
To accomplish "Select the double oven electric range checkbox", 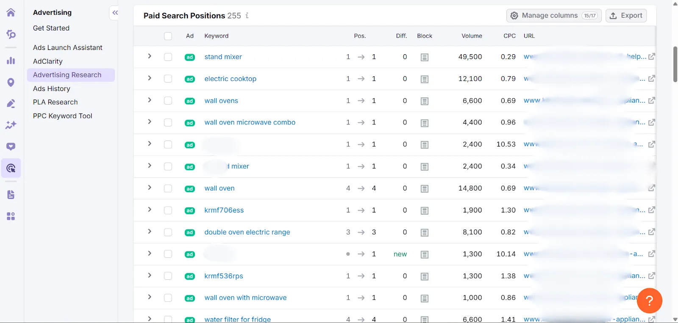I will click(168, 232).
